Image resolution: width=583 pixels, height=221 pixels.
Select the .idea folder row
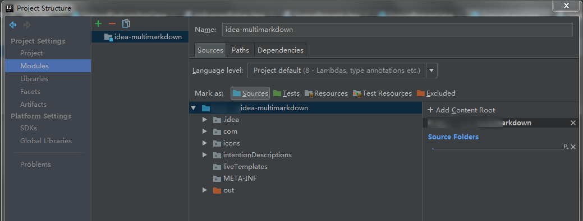305,120
